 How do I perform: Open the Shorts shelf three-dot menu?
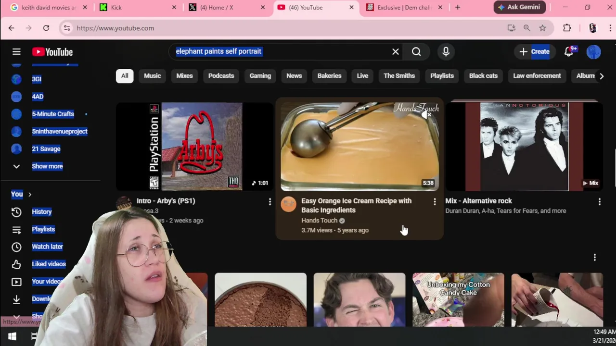[x=595, y=258]
